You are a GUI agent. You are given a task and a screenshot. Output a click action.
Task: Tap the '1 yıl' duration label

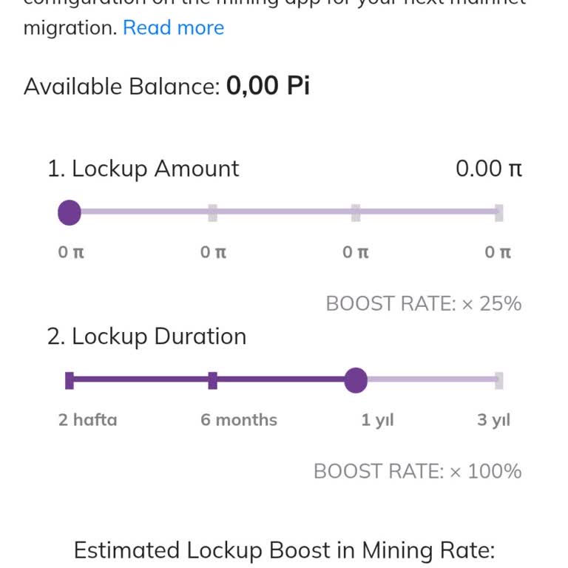[377, 420]
